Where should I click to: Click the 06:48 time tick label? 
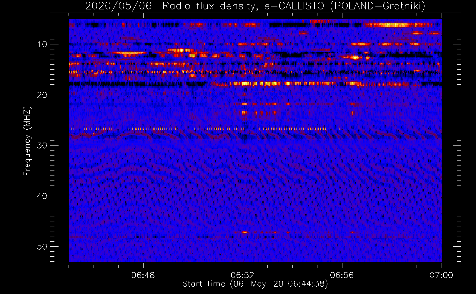(x=143, y=275)
